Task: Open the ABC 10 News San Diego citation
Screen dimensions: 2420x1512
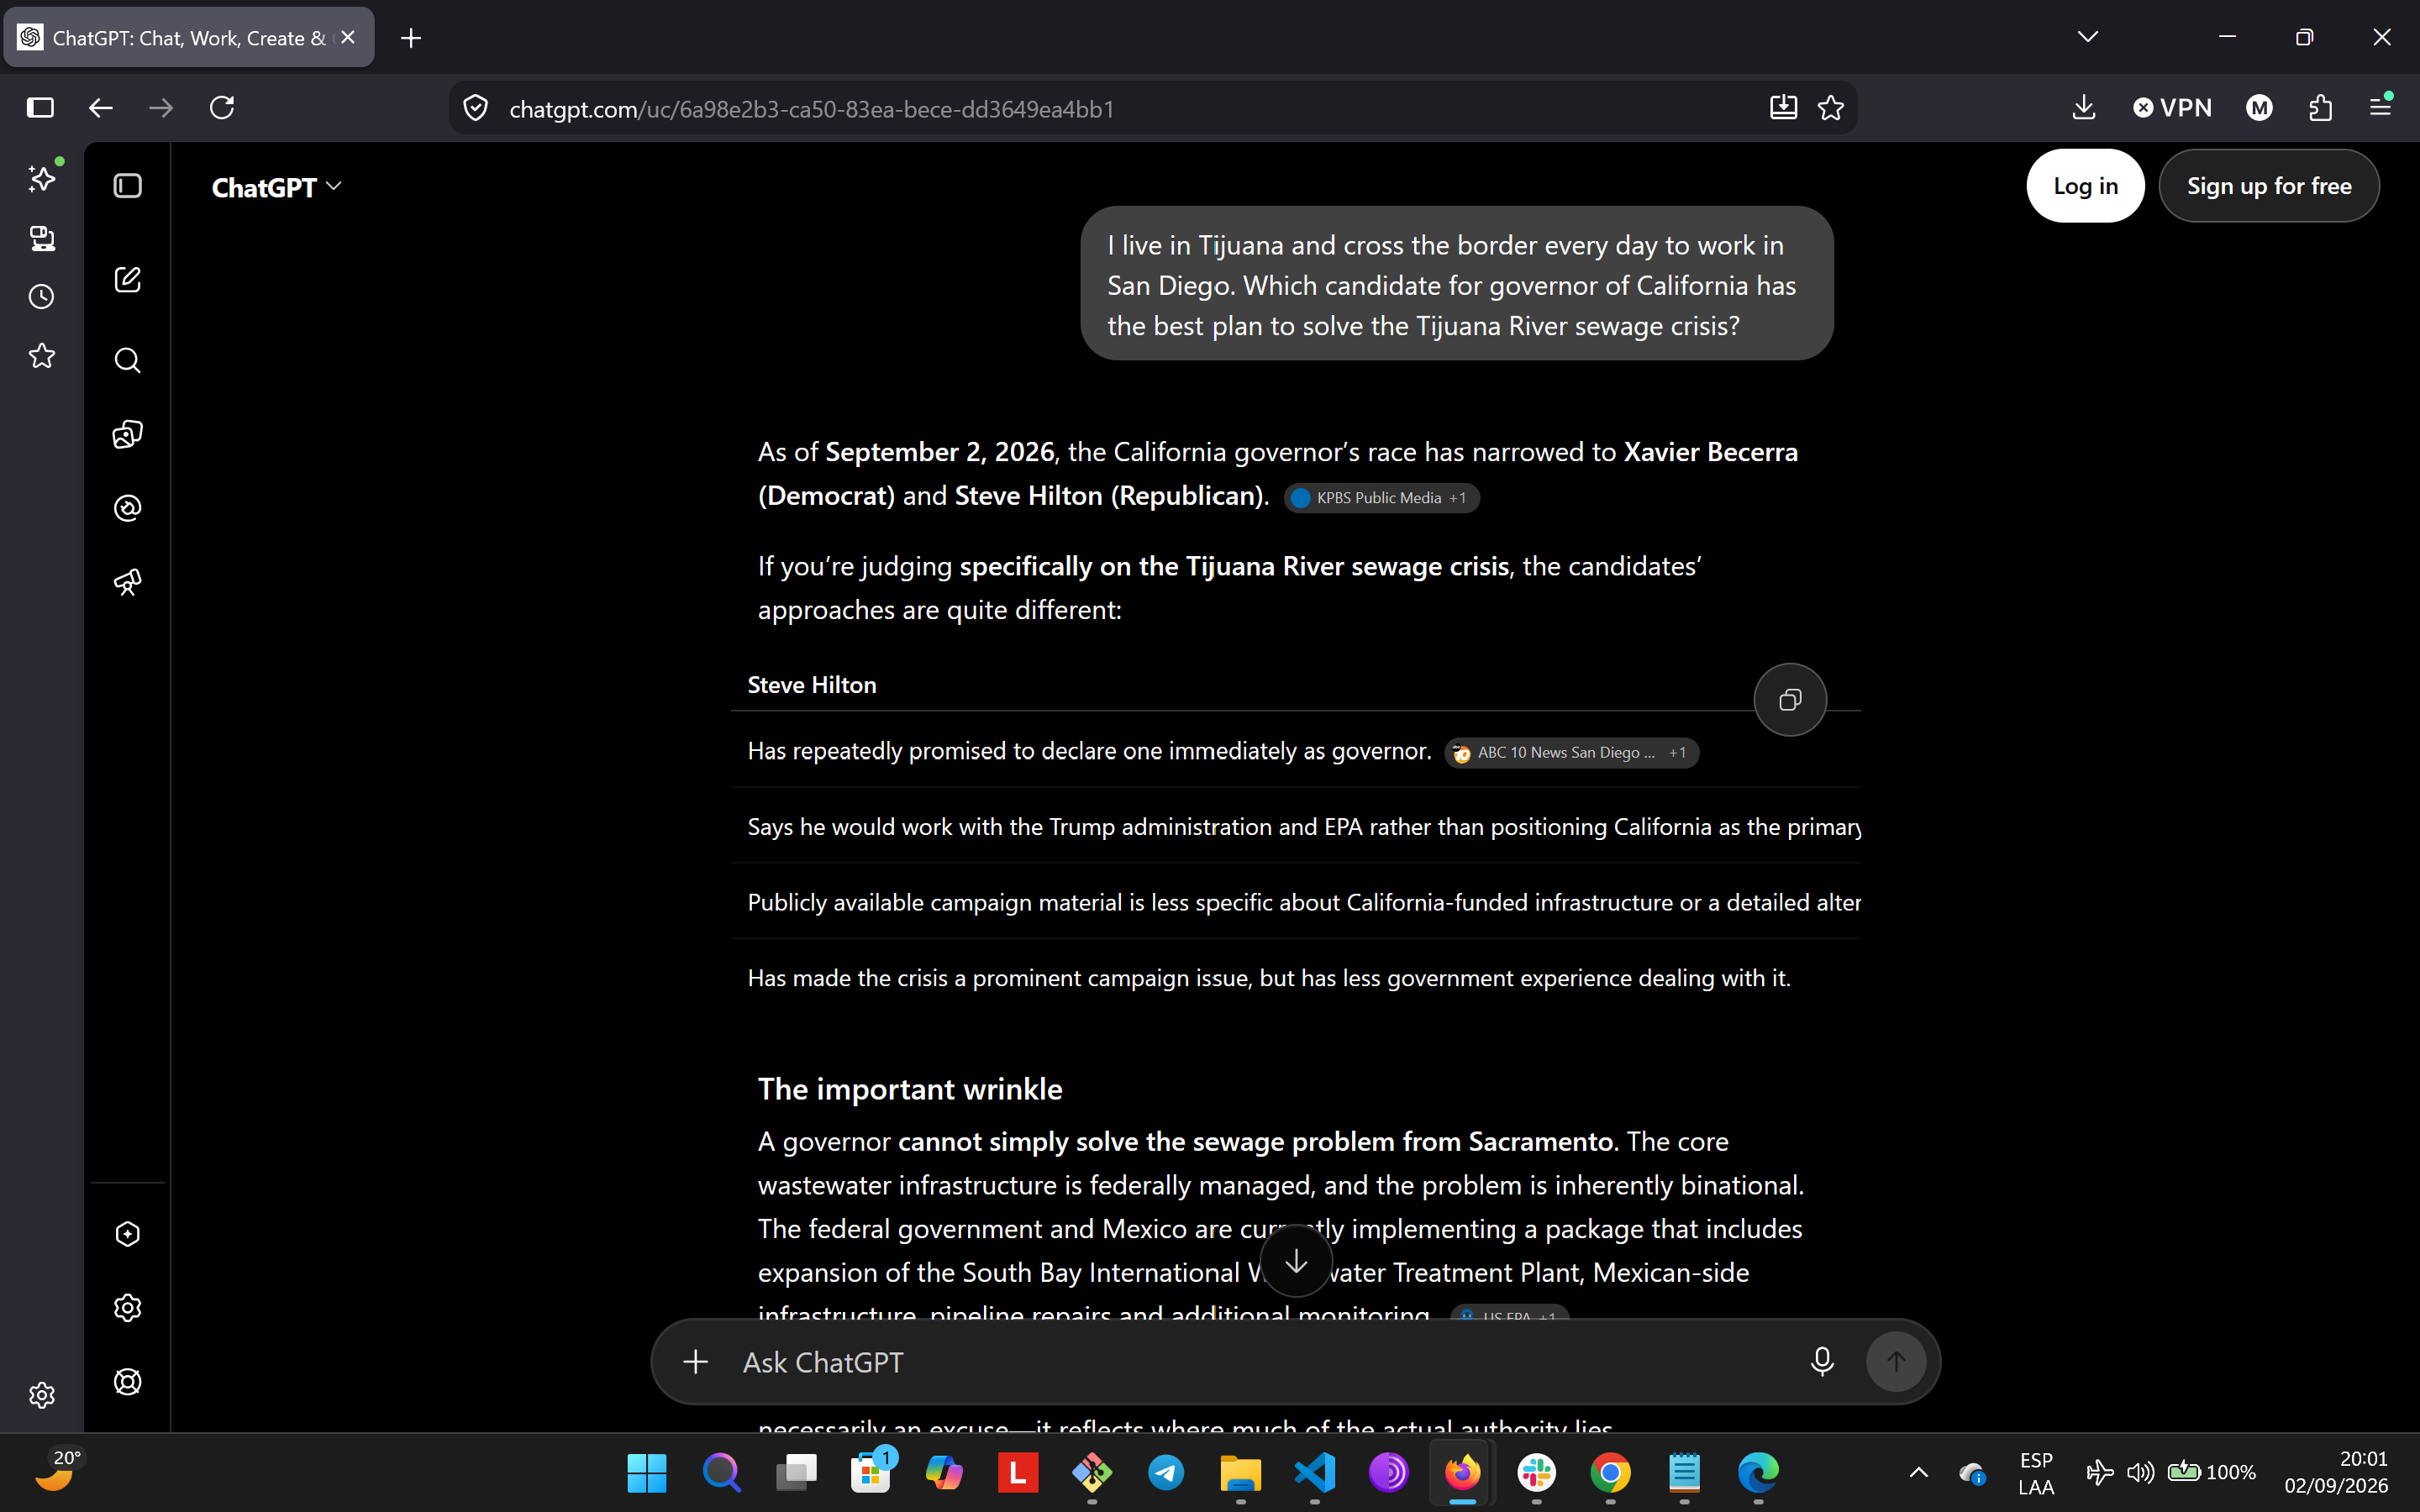Action: click(x=1571, y=753)
